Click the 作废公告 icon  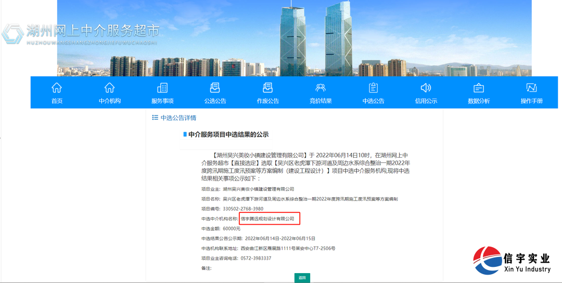(268, 88)
